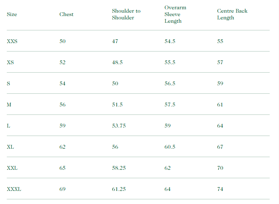
Task: Select shoulder value 58.25 for XXL
Action: 119,168
